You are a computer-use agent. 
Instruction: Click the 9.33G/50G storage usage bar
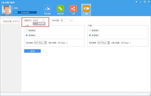25,12
